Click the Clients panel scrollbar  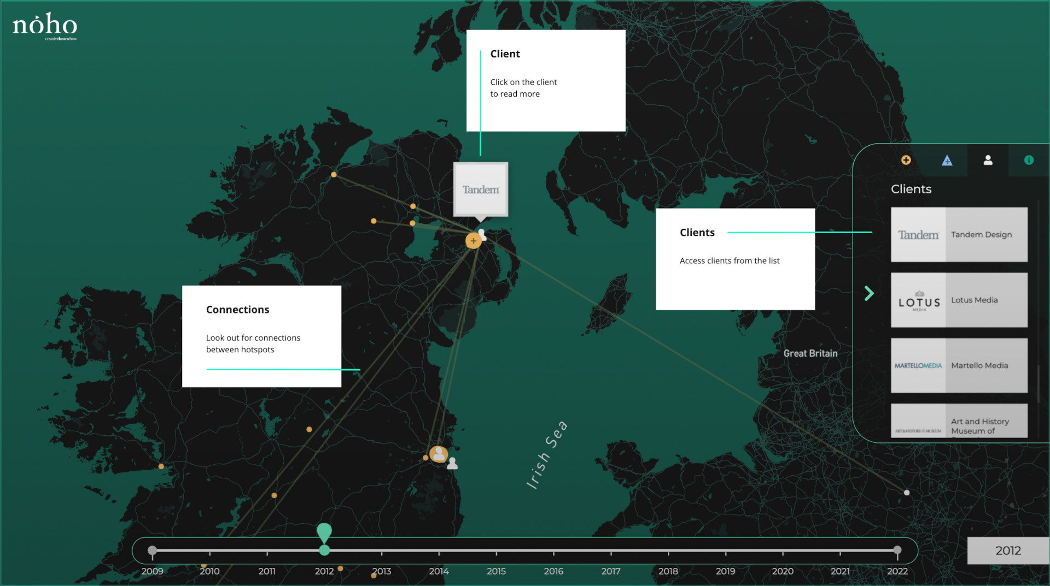pos(1038,382)
